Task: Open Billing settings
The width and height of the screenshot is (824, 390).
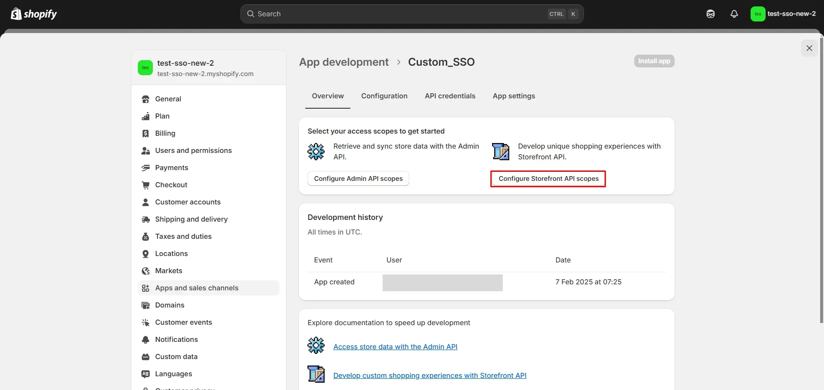Action: (x=209, y=134)
